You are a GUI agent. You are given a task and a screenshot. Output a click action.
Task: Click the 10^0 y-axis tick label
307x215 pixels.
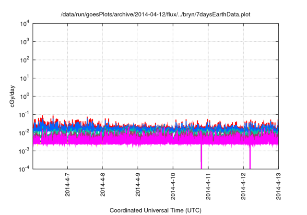coord(24,96)
